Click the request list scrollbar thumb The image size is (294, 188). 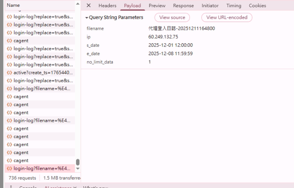tap(77, 162)
